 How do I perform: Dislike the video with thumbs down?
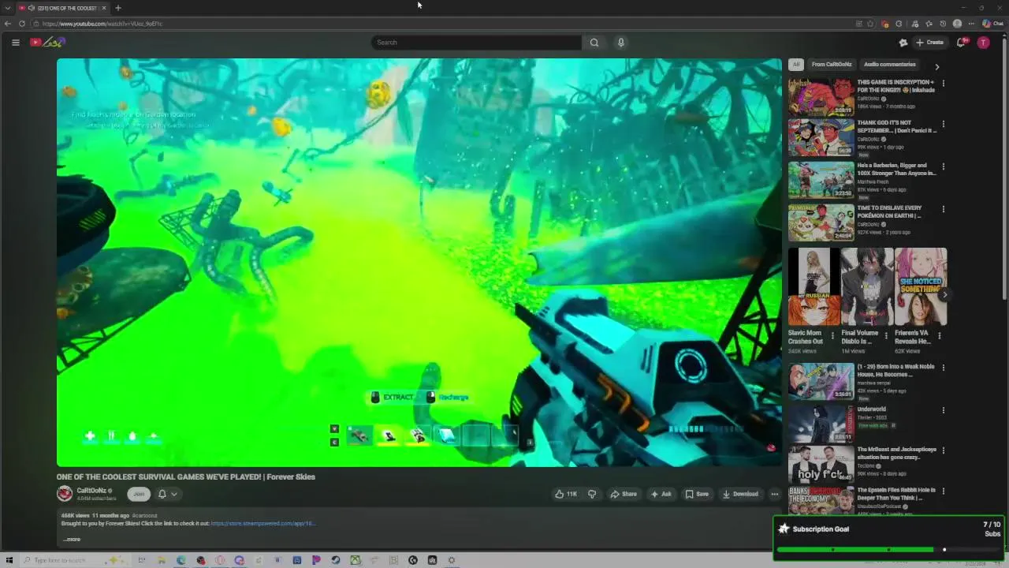[592, 494]
